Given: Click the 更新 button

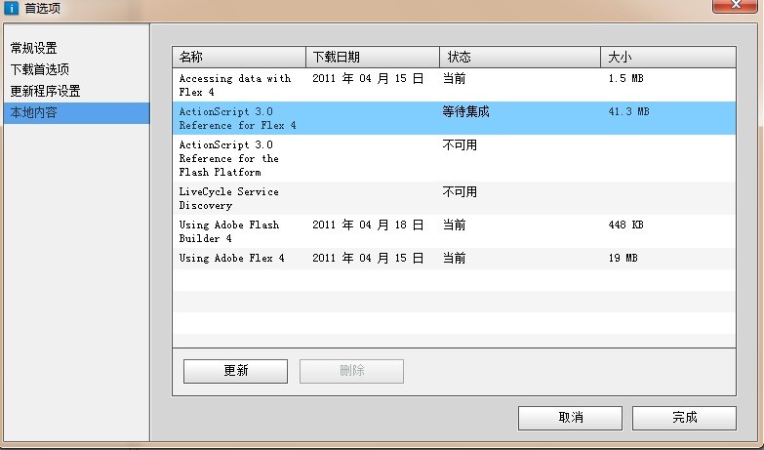Looking at the screenshot, I should (235, 371).
